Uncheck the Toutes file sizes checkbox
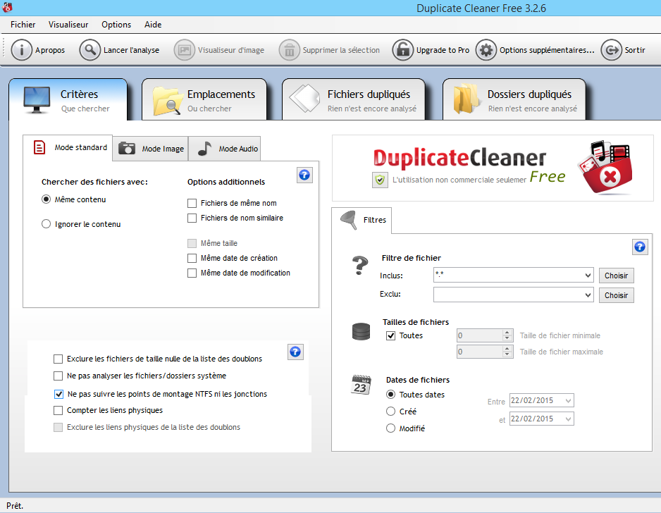This screenshot has height=513, width=661. 391,335
